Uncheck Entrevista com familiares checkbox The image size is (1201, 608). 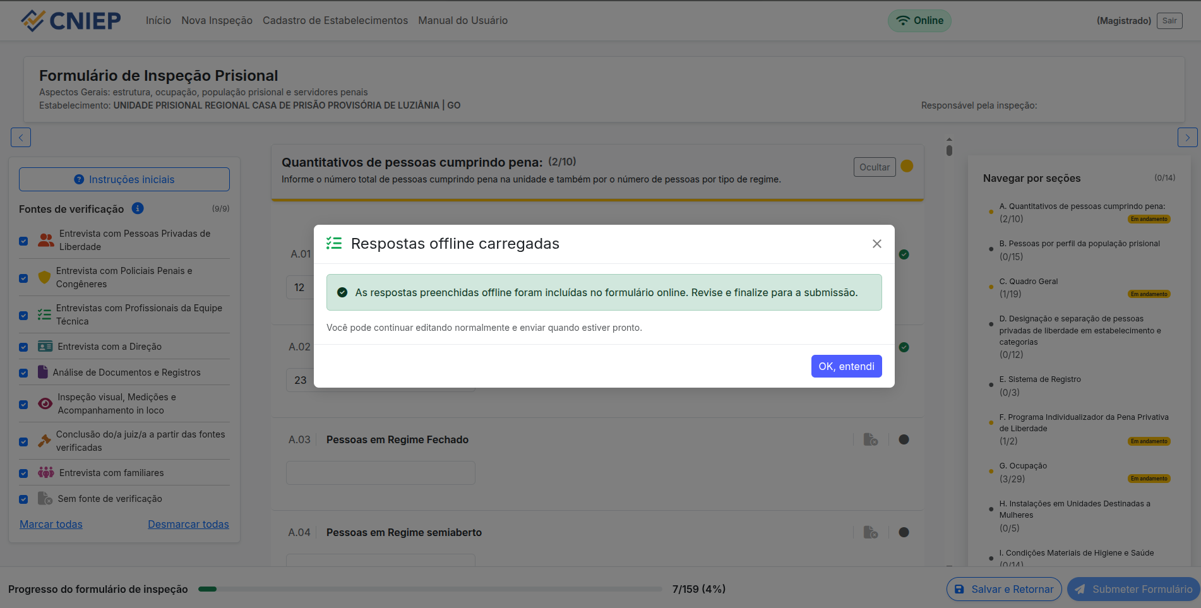point(23,473)
